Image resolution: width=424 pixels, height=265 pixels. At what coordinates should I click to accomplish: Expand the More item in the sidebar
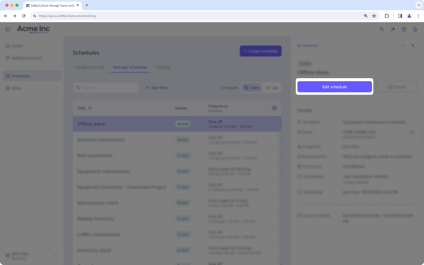tap(56, 88)
